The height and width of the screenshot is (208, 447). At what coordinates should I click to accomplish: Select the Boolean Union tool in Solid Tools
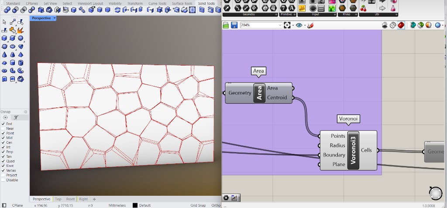click(7, 10)
